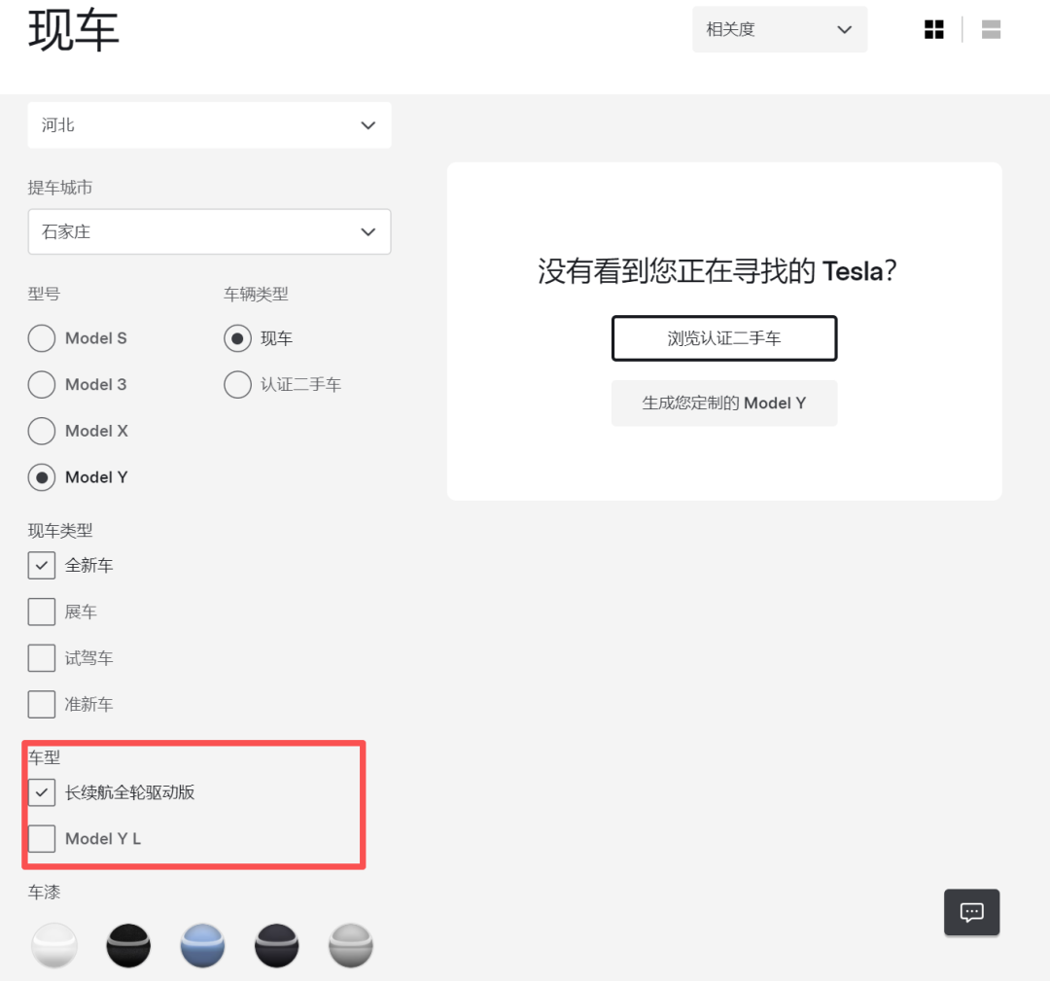Click 浏览认证二手车 button
The height and width of the screenshot is (981, 1050).
click(x=724, y=338)
